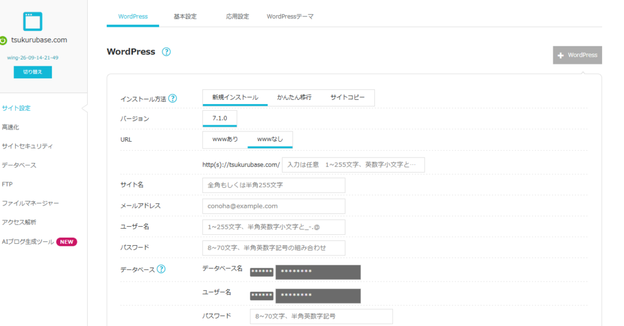Select かんたん移行 install method
This screenshot has width=624, height=326.
294,98
